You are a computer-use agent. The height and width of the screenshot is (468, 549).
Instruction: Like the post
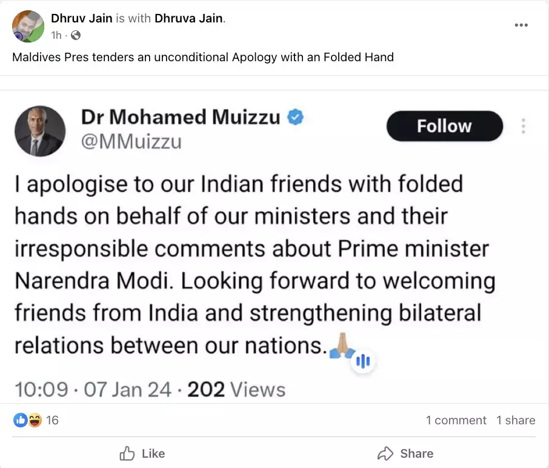pos(142,453)
